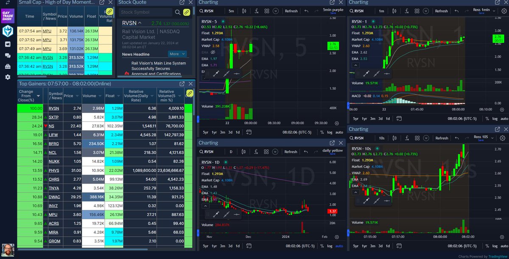Toggle auto scale in the 10s chart

[x=504, y=246]
